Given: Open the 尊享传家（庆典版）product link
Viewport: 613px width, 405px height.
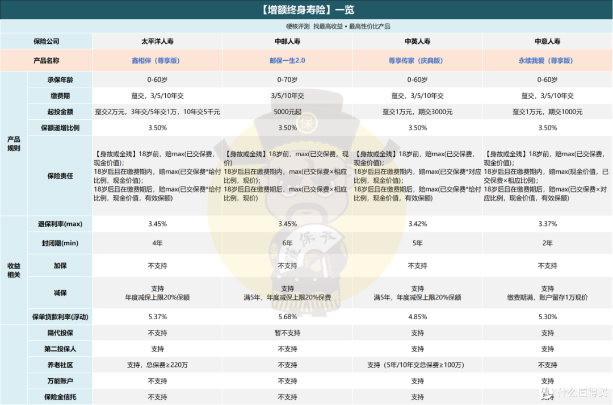Looking at the screenshot, I should tap(415, 61).
